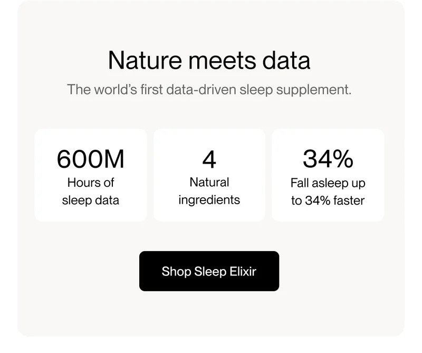Click the Hours of sleep data label
Viewport: 422px width, 353px height.
click(x=90, y=192)
